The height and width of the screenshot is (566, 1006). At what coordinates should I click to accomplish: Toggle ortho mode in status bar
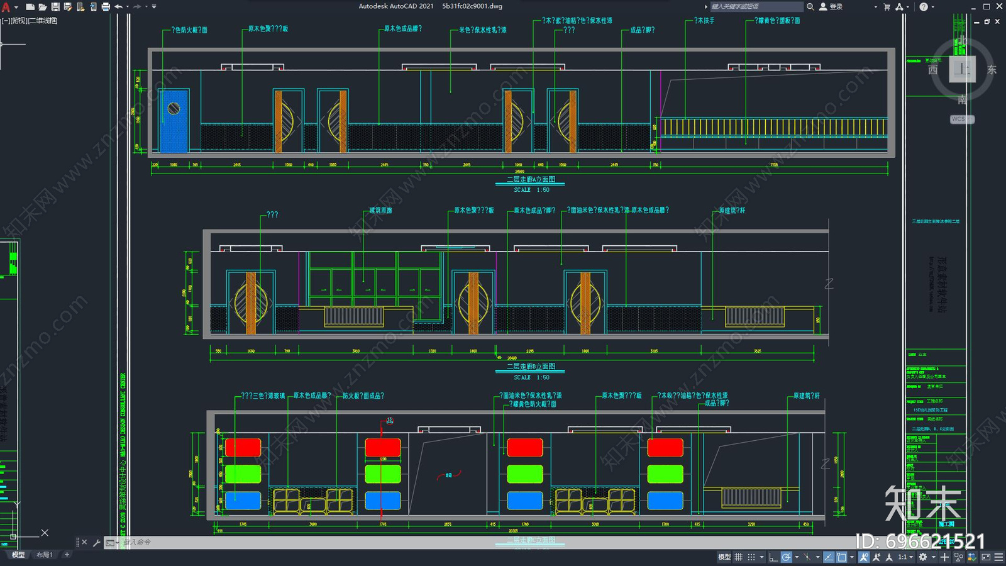773,557
